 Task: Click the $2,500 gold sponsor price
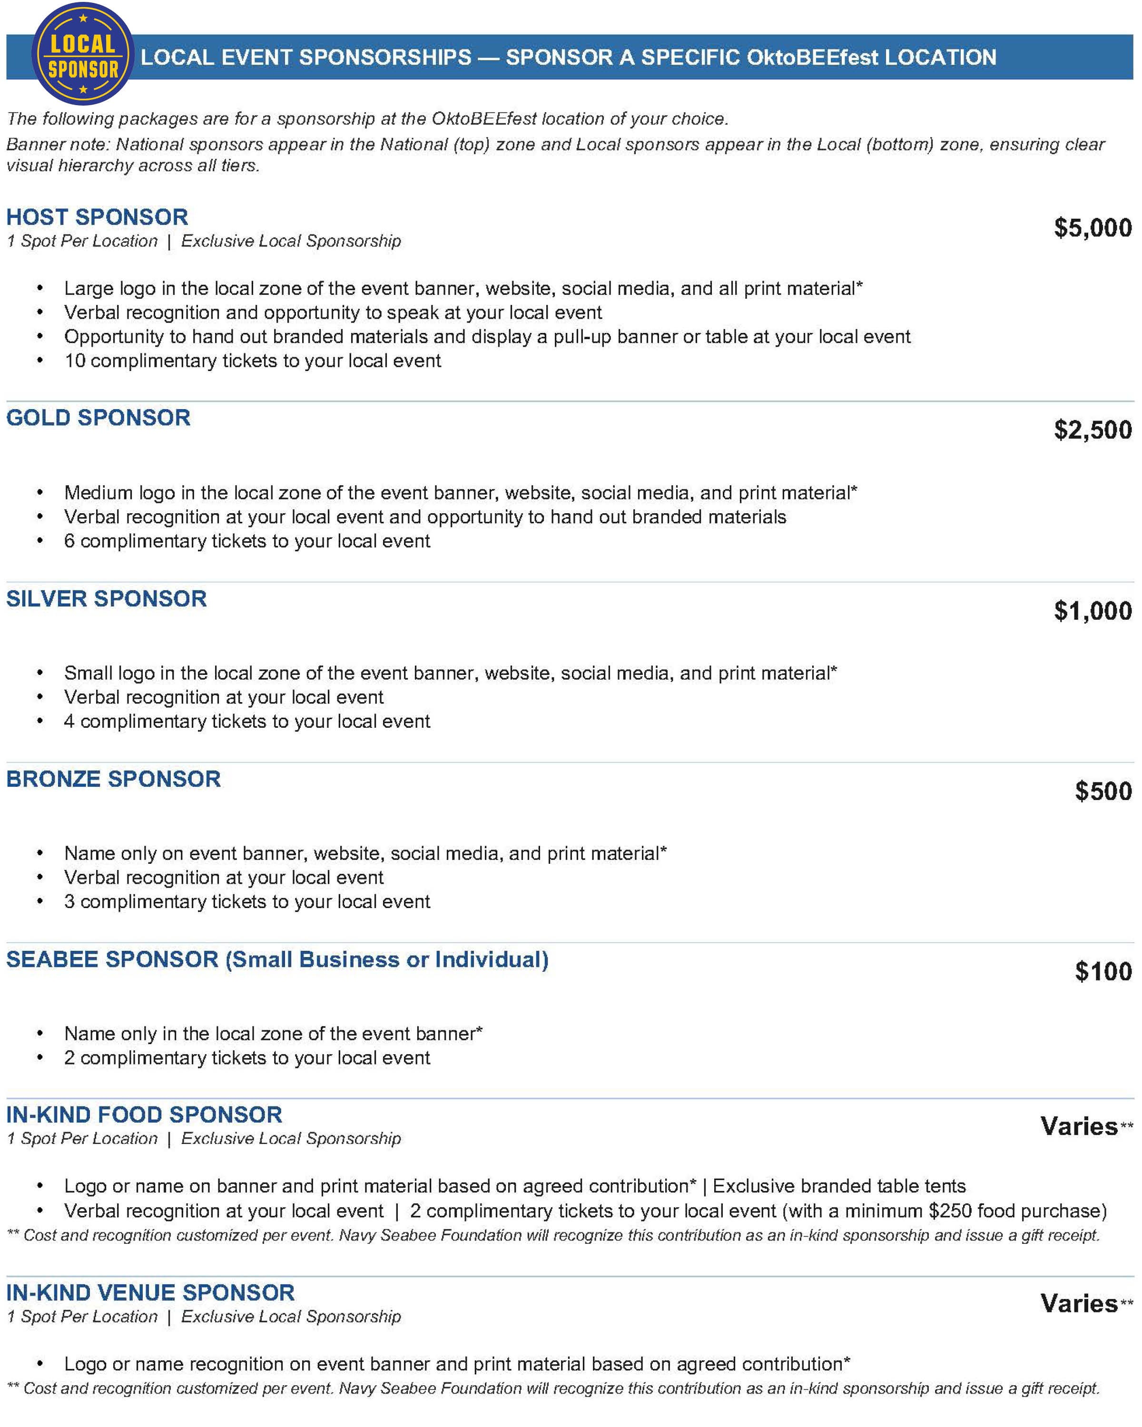tap(1093, 430)
